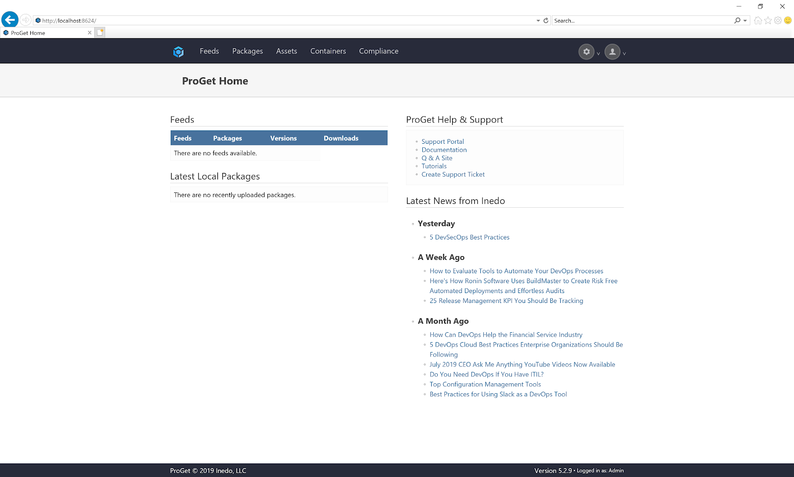Image resolution: width=794 pixels, height=477 pixels.
Task: Open Top Configuration Management Tools article
Action: click(485, 384)
